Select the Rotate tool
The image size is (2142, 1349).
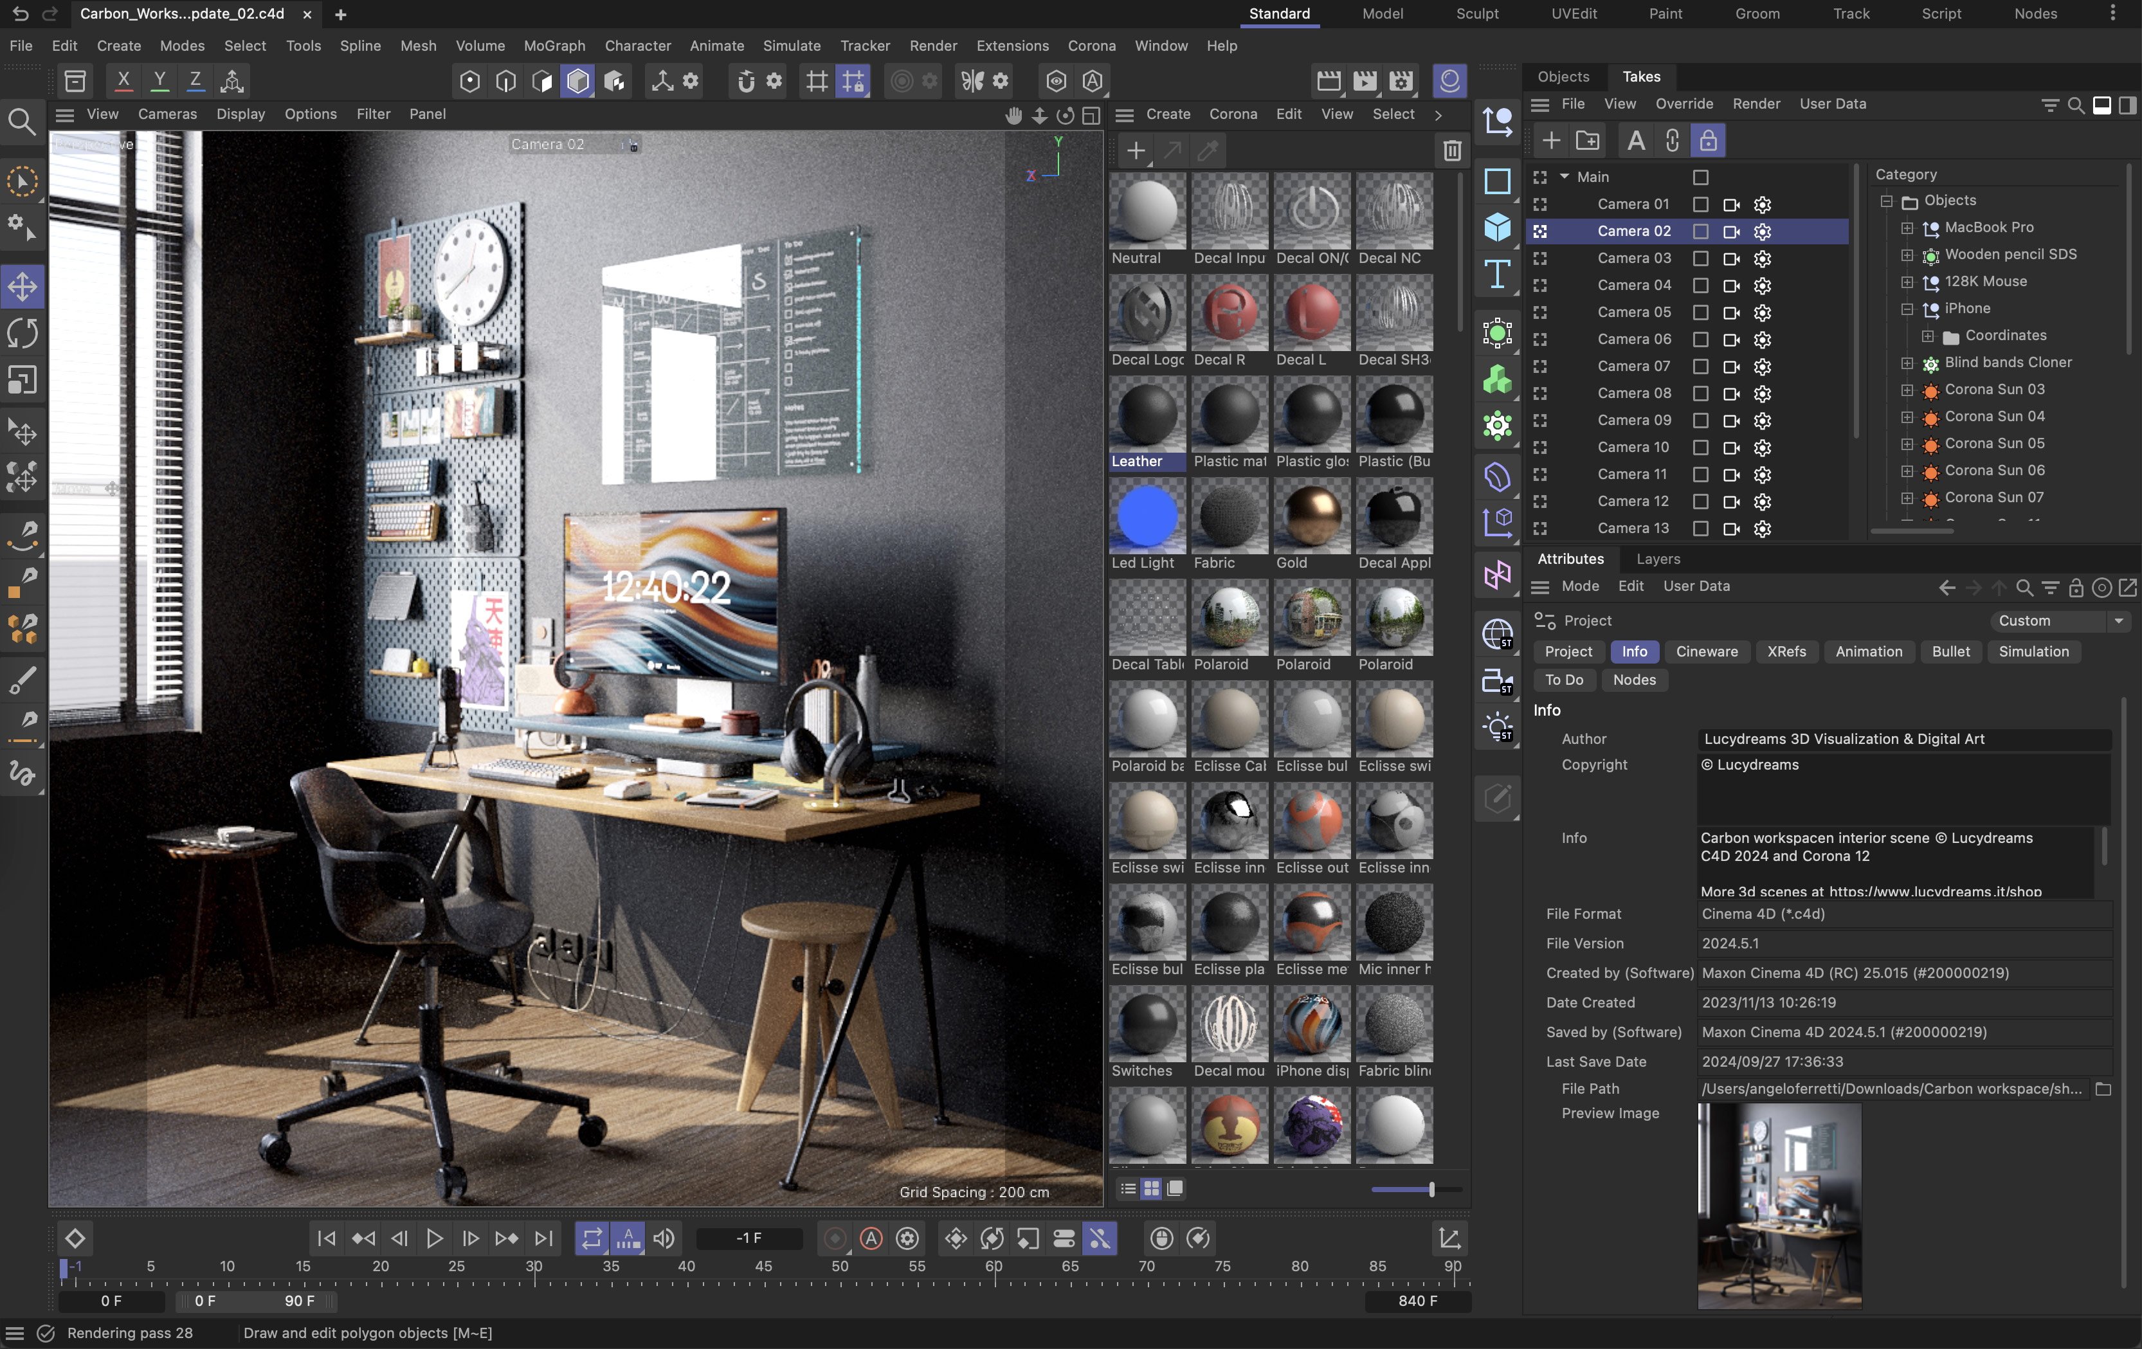click(x=23, y=334)
